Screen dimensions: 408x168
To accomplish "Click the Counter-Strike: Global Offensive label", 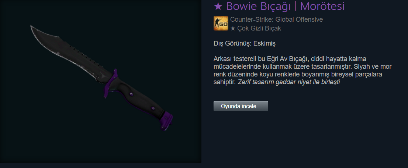I will click(x=276, y=19).
